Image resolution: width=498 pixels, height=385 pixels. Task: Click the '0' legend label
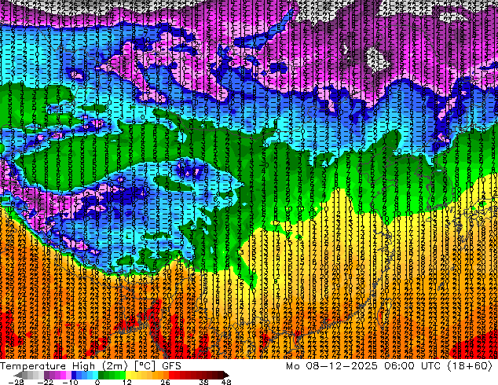pyautogui.click(x=97, y=382)
